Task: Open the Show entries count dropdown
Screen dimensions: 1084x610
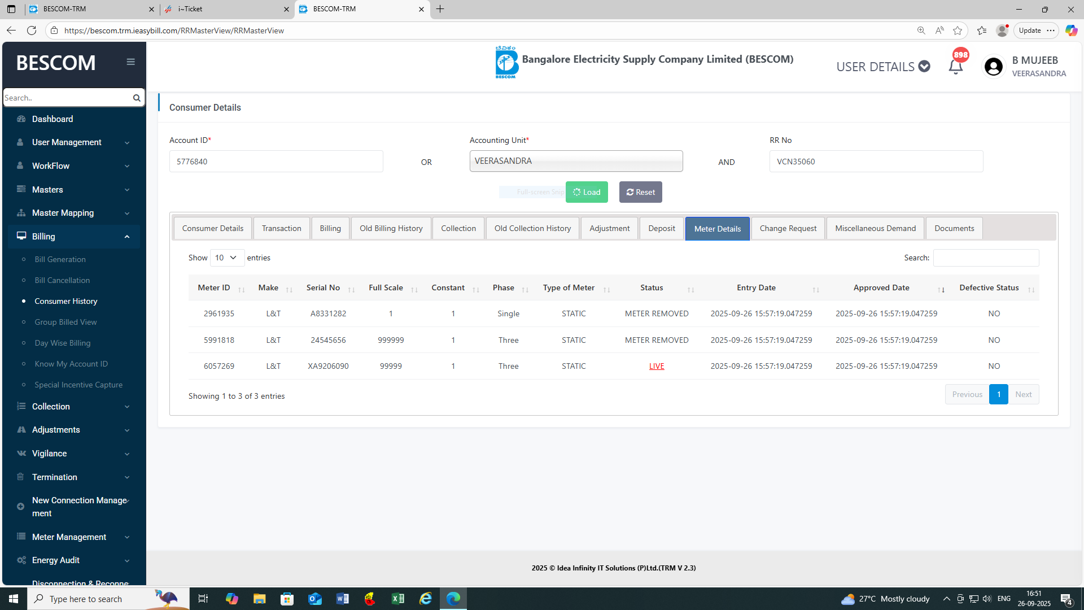Action: pos(227,258)
